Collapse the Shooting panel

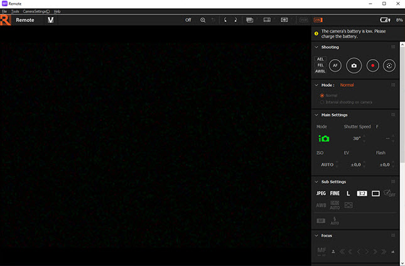click(316, 47)
